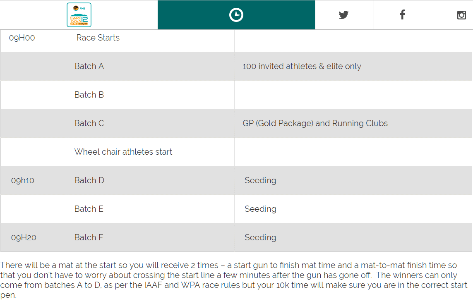Select 'GP (Gold Package) and Running Clubs' text
This screenshot has width=473, height=304.
pyautogui.click(x=315, y=123)
